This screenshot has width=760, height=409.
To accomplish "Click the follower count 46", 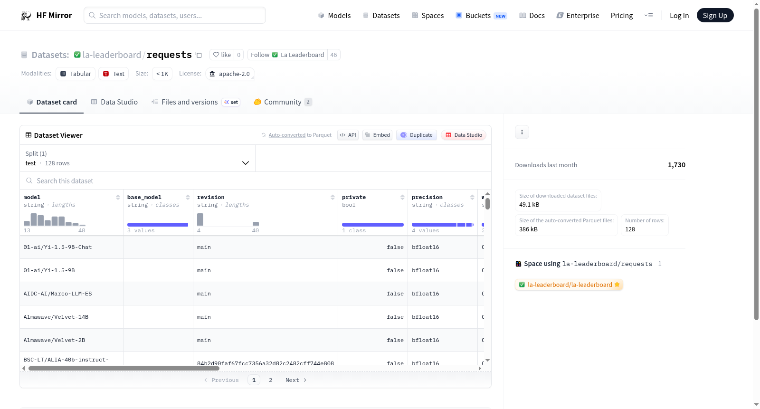I will [x=334, y=55].
